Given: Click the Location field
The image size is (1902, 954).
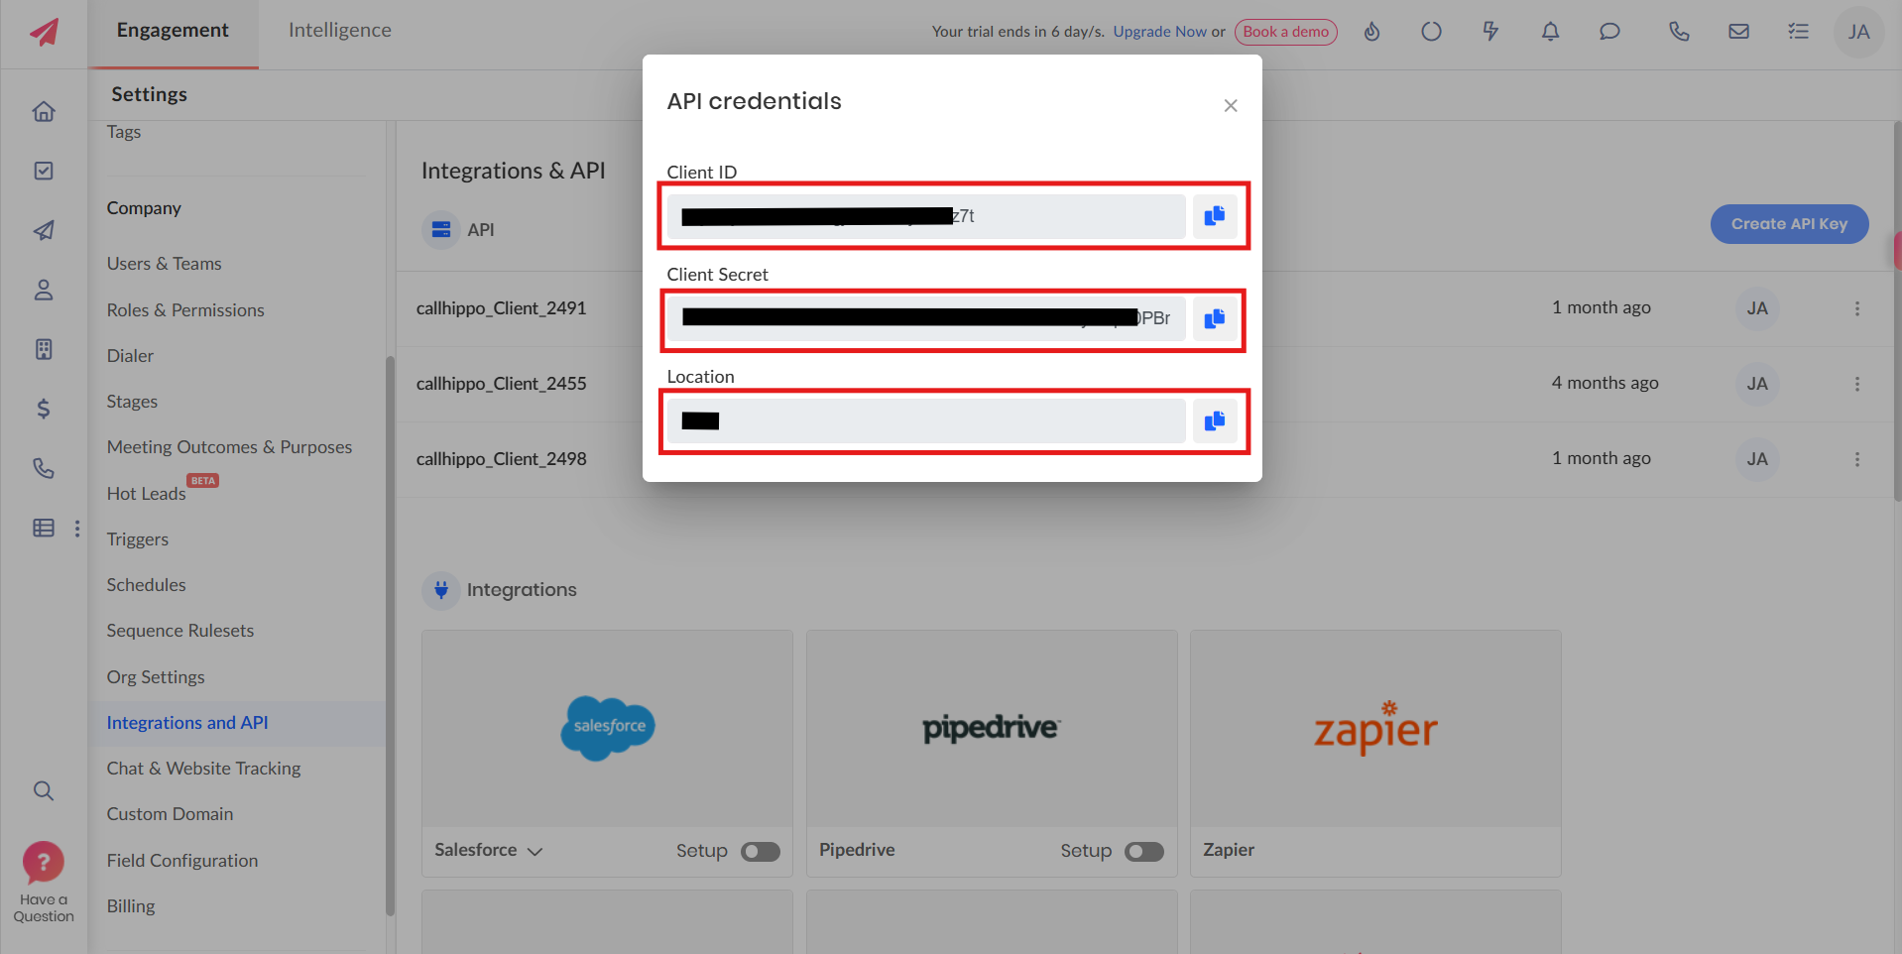Looking at the screenshot, I should click(926, 421).
